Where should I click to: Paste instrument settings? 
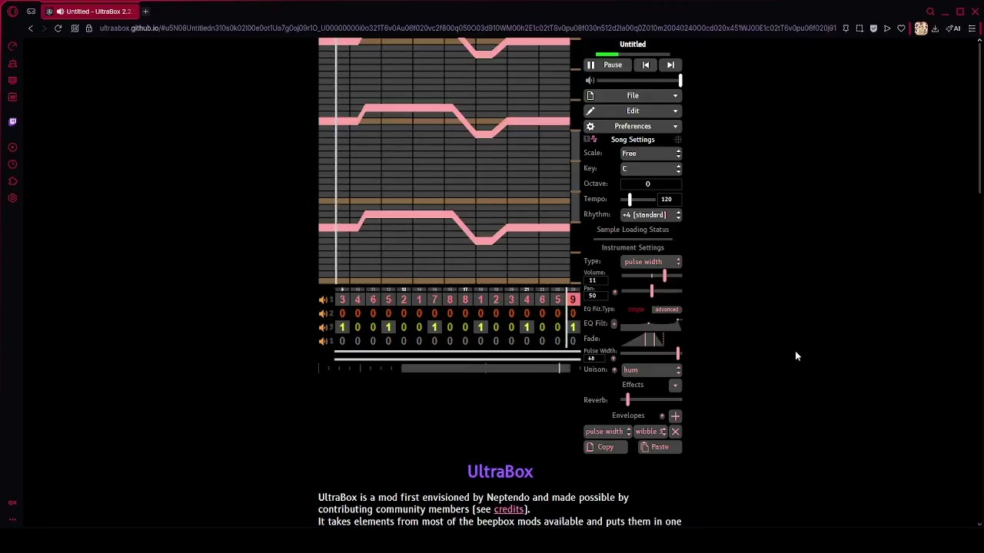[x=660, y=447]
